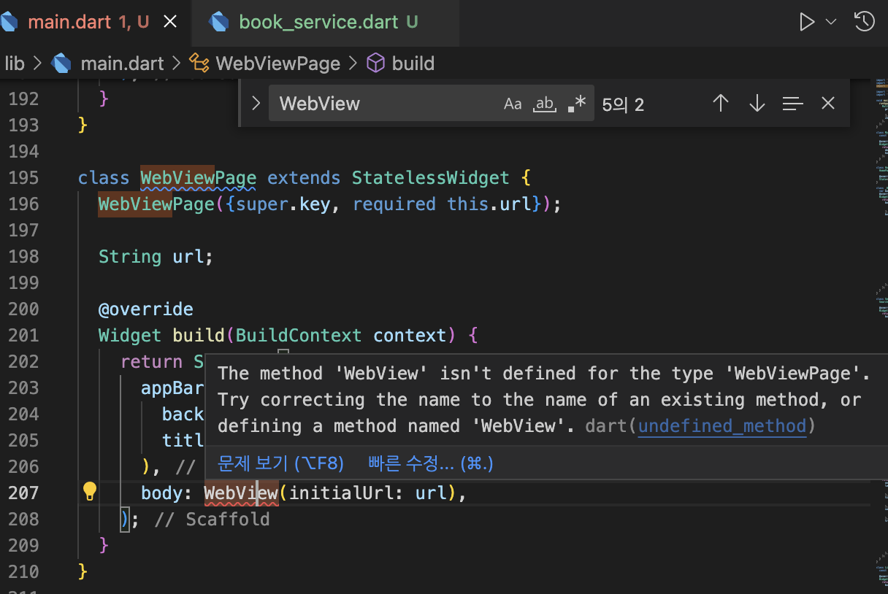Toggle regular expression search
Viewport: 888px width, 594px height.
pos(577,104)
